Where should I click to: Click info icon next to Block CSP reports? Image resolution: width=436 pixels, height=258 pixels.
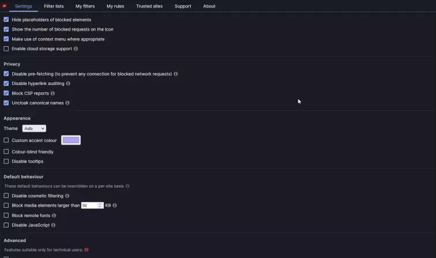click(53, 94)
